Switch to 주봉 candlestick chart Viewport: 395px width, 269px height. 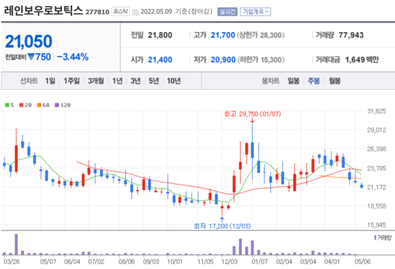[314, 81]
